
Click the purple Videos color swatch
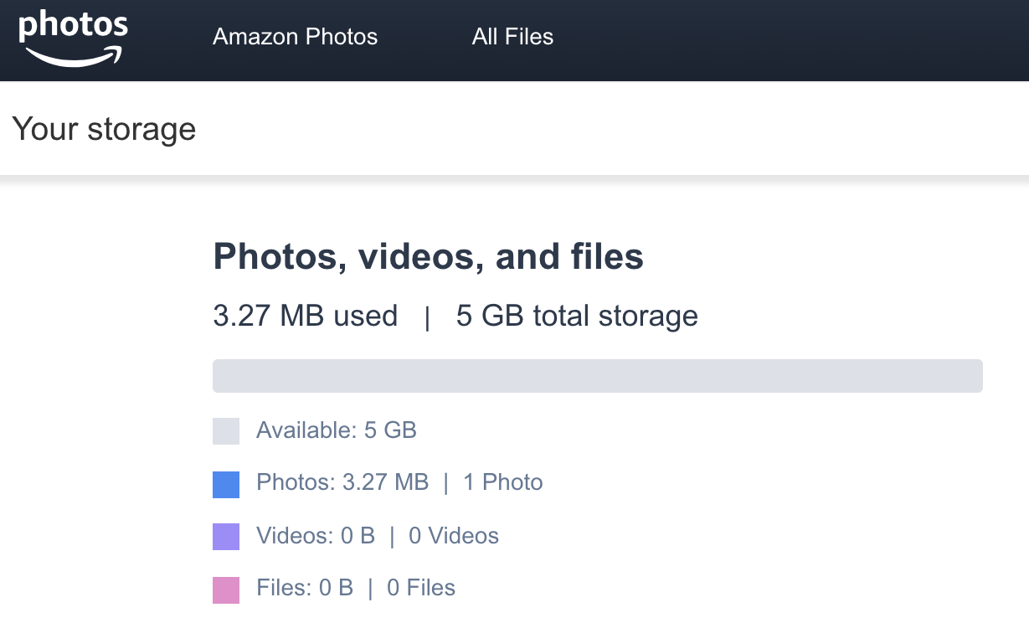click(x=226, y=537)
